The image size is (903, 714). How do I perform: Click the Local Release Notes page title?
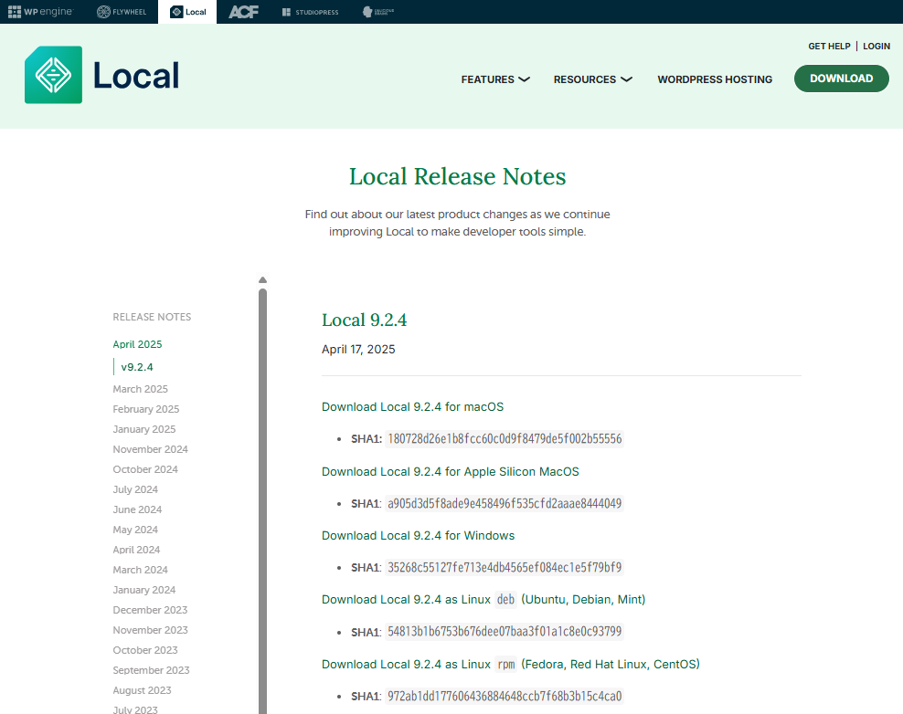point(457,176)
